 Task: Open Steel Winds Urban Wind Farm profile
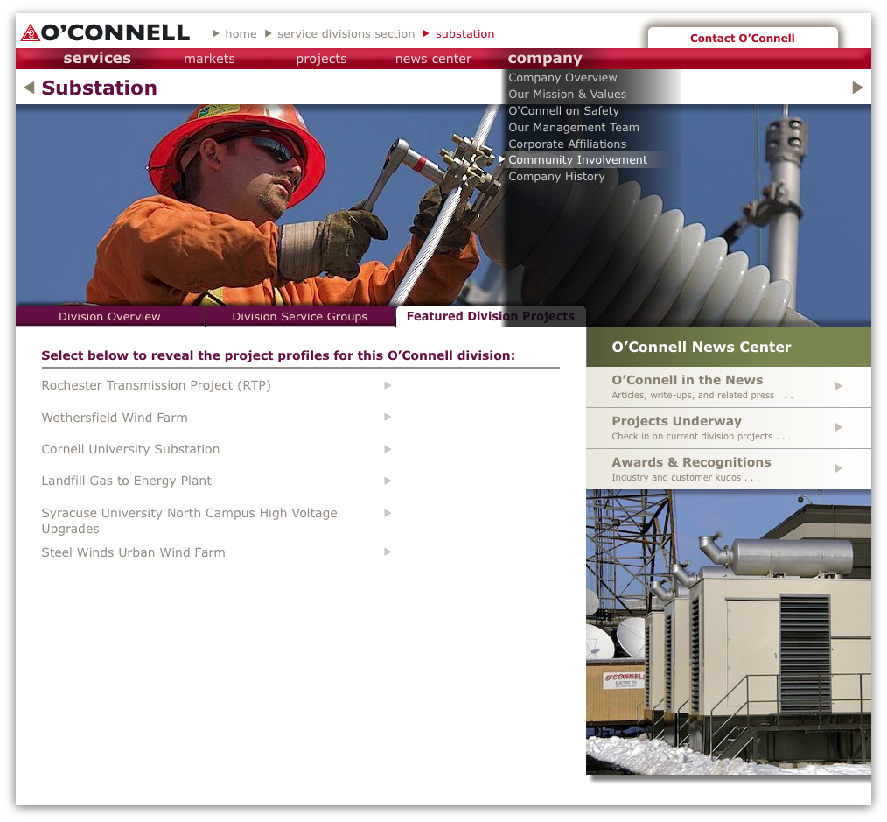tap(134, 552)
